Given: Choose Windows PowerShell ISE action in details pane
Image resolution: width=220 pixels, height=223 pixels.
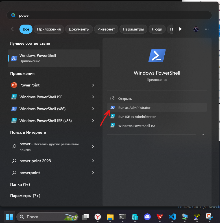Looking at the screenshot, I should (157, 125).
